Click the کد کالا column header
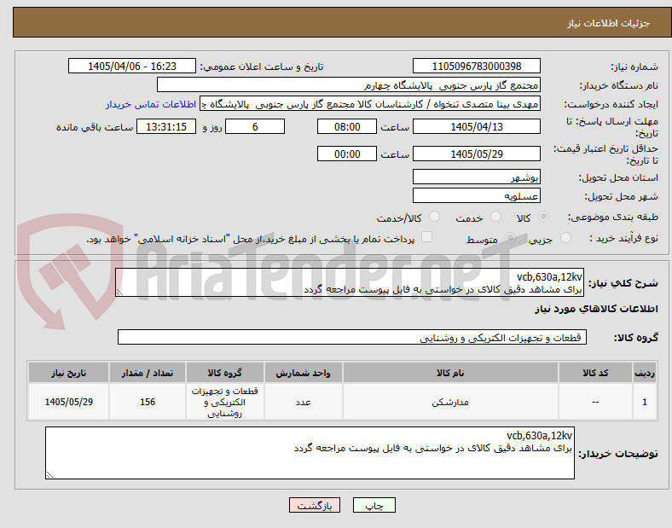Viewport: 672px width, 528px height. click(x=595, y=373)
